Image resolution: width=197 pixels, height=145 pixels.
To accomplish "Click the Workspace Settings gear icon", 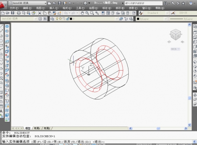I will [40, 19].
